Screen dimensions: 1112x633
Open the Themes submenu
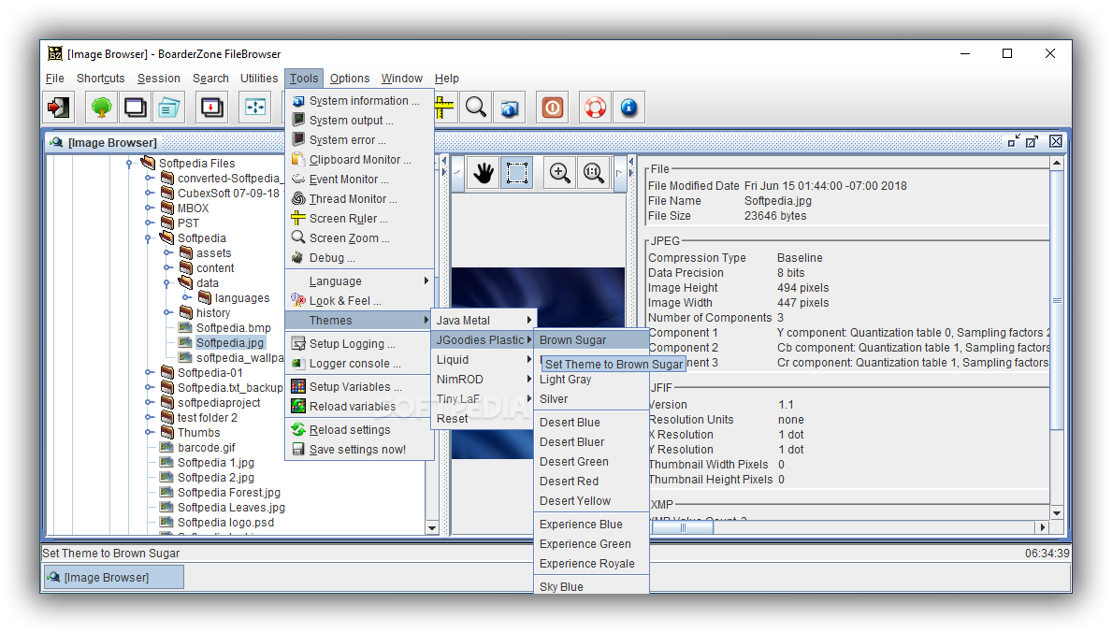click(x=359, y=321)
